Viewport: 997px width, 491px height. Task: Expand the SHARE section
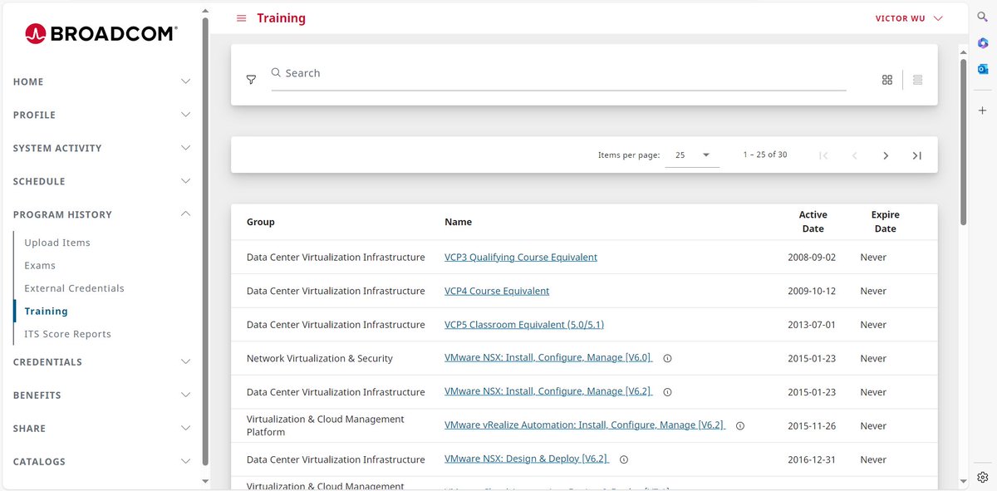(x=102, y=429)
